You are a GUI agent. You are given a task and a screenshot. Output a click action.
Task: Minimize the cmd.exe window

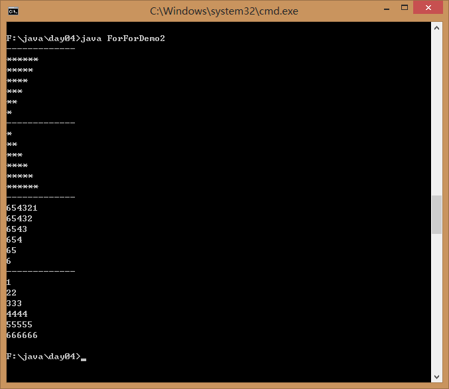(x=387, y=9)
